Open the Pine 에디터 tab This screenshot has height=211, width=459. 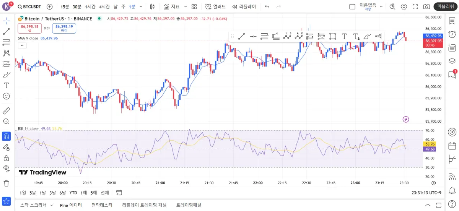tap(71, 205)
